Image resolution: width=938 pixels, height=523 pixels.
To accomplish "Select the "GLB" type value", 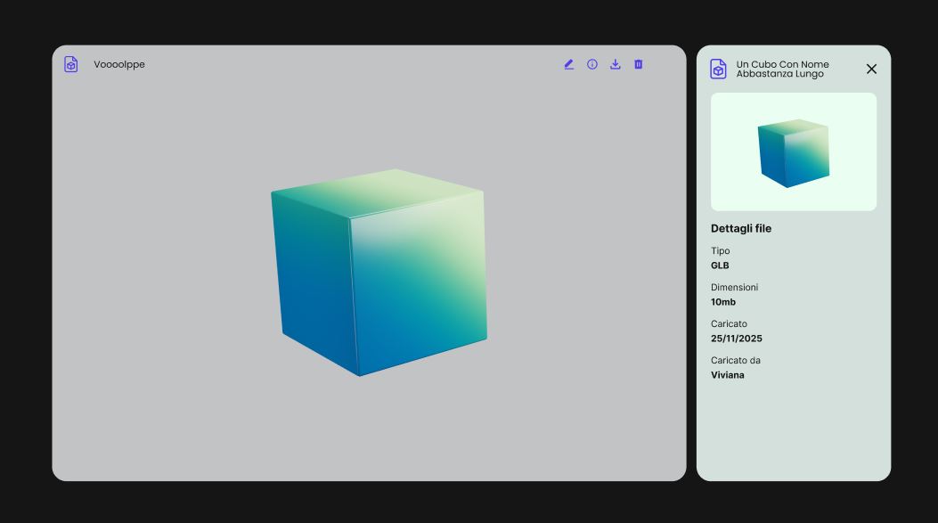I will 720,265.
